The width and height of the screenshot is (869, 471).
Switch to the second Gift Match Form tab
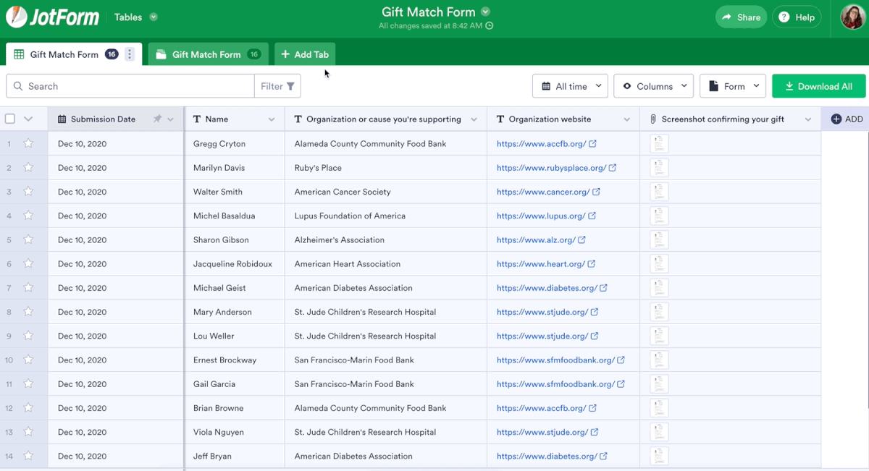[x=206, y=54]
